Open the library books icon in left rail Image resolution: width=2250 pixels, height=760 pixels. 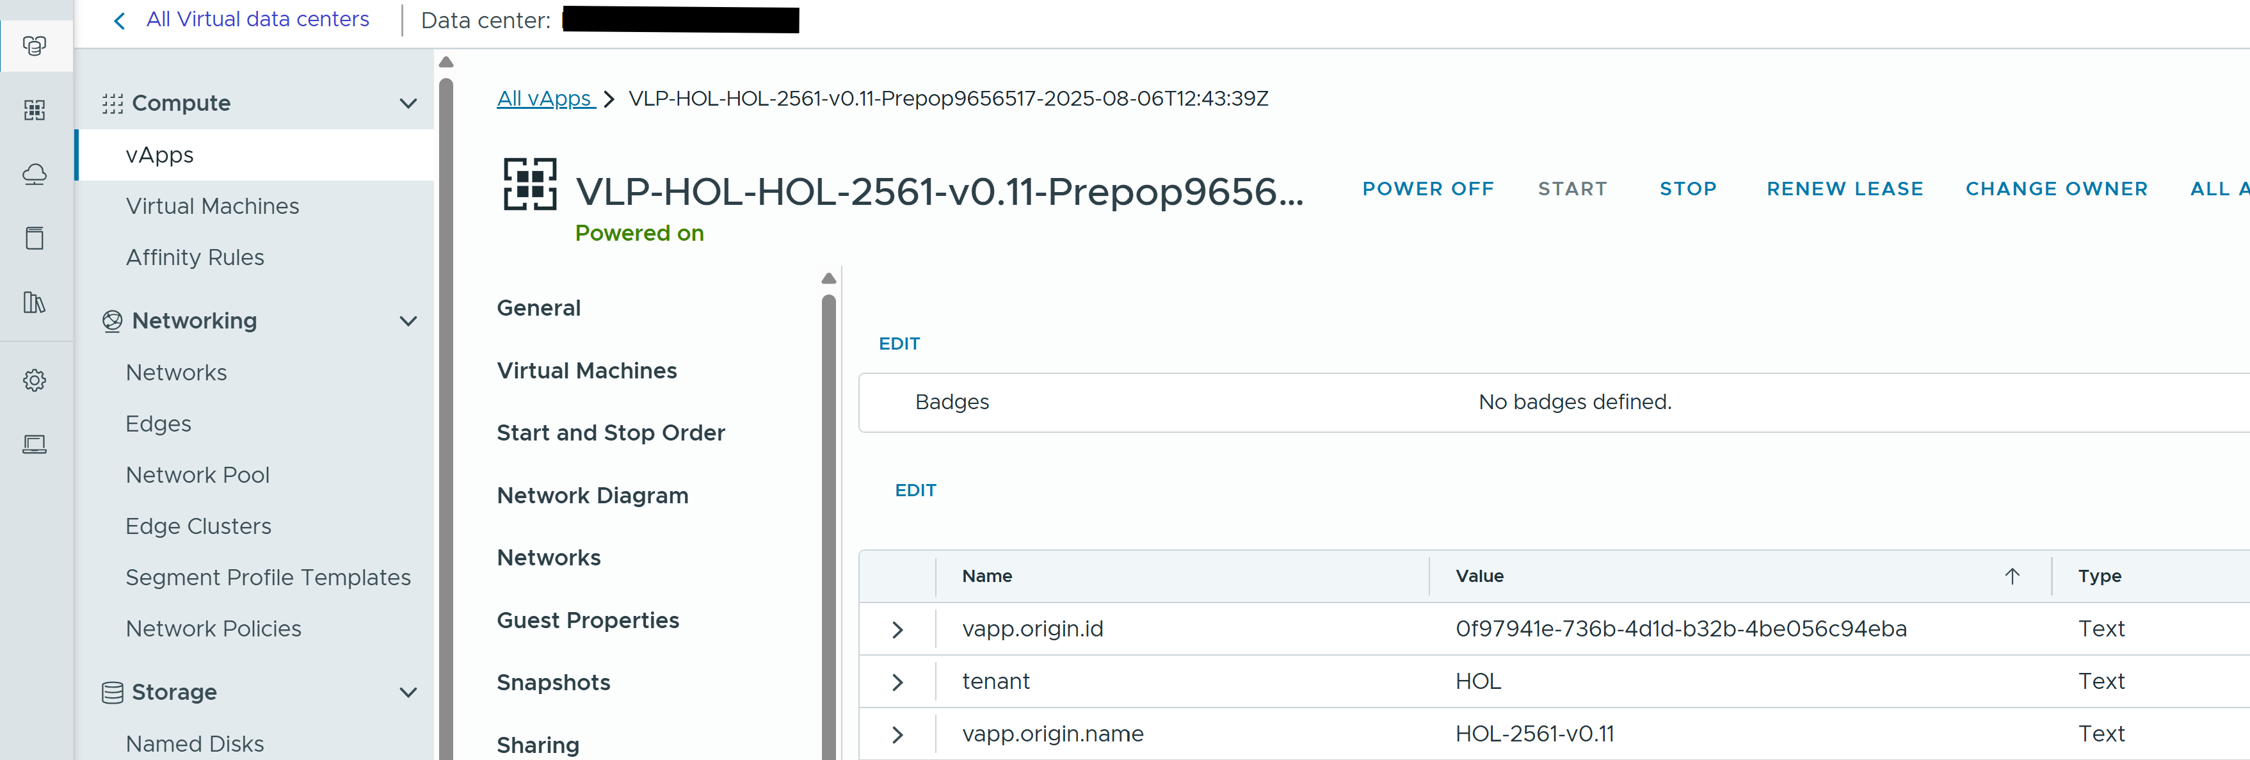(x=35, y=303)
